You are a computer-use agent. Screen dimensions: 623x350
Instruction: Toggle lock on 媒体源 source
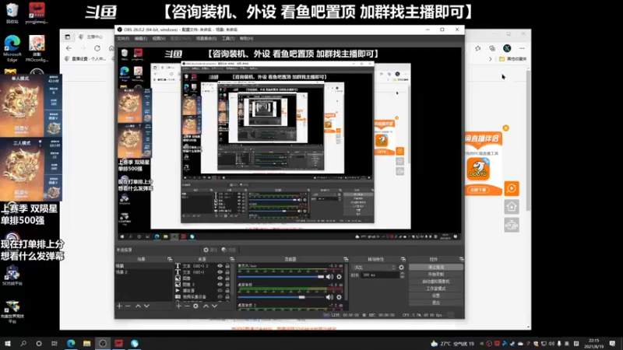227,290
